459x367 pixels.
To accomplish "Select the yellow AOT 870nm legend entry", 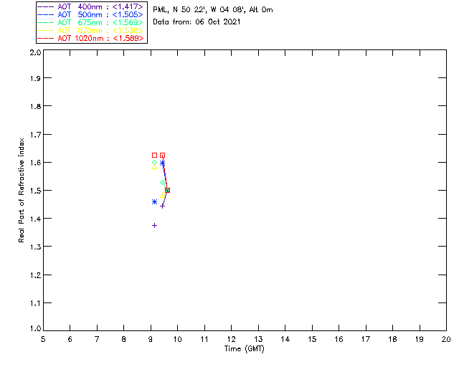I will 90,30.
